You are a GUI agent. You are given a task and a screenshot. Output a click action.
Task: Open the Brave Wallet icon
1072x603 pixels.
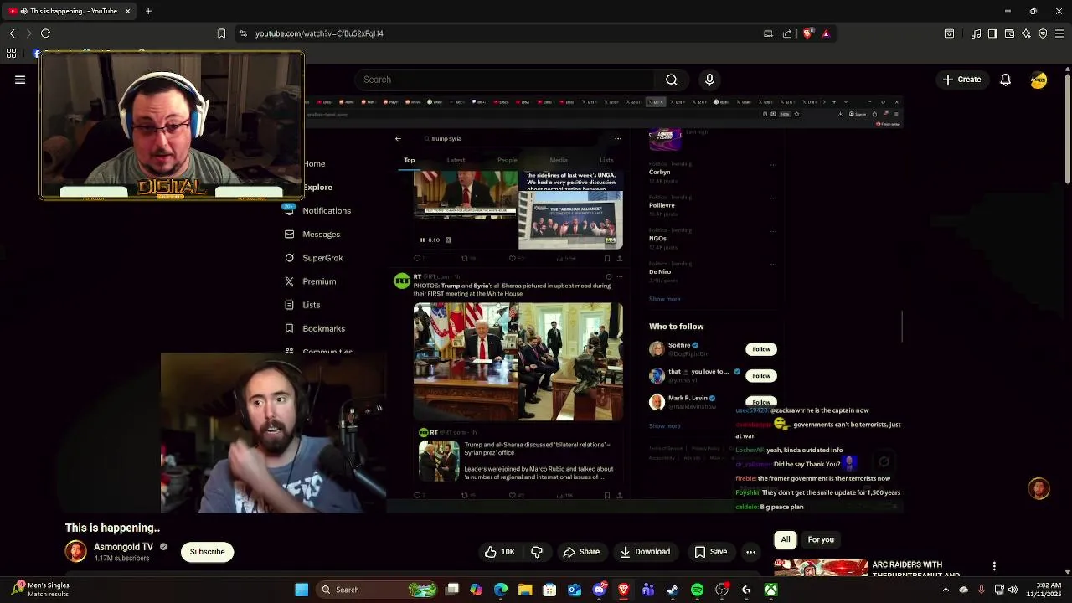pyautogui.click(x=1009, y=33)
